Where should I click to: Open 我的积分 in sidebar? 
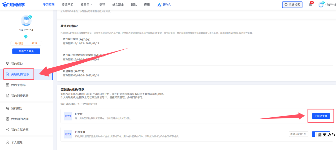coord(17,108)
